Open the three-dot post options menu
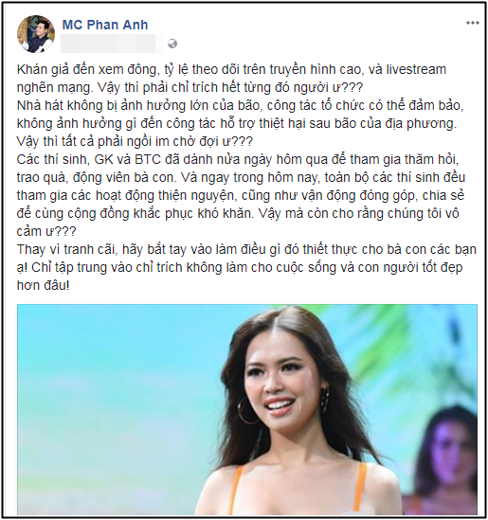488x520 pixels. [x=473, y=23]
